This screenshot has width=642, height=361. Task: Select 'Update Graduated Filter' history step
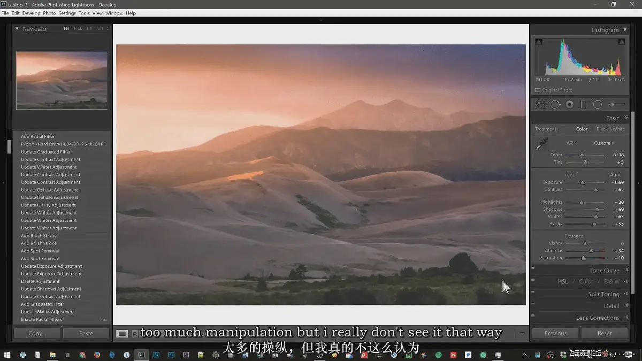45,152
